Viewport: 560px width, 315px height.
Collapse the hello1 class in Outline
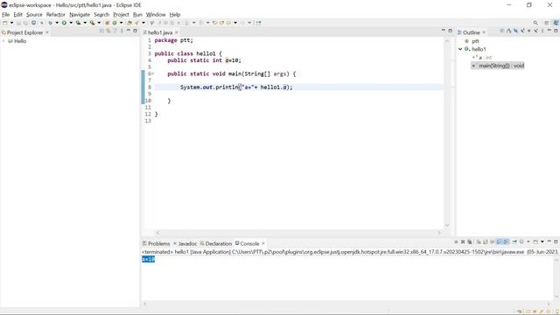point(460,49)
